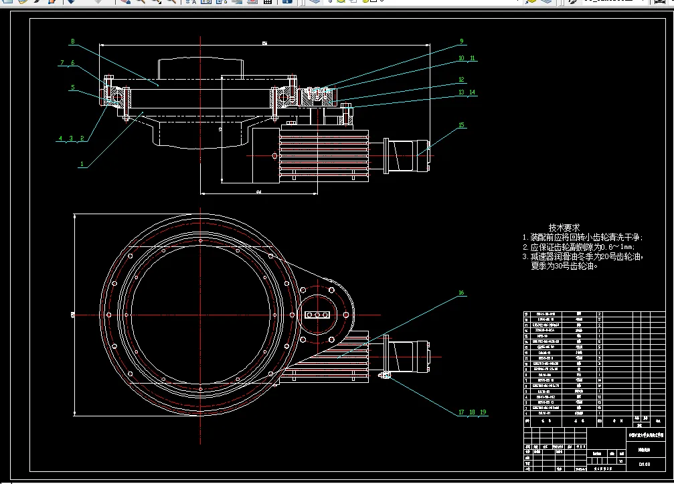Select note 2 about 0.6~1mm gear clearance
Viewport: 674px width, 484px height.
[578, 247]
